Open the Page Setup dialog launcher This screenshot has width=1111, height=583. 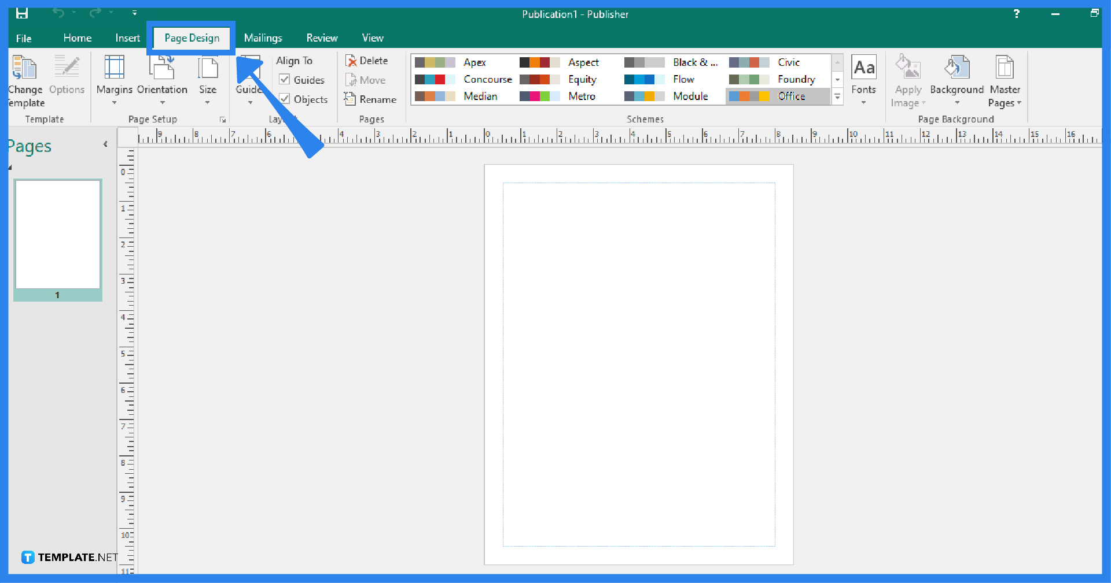coord(223,120)
